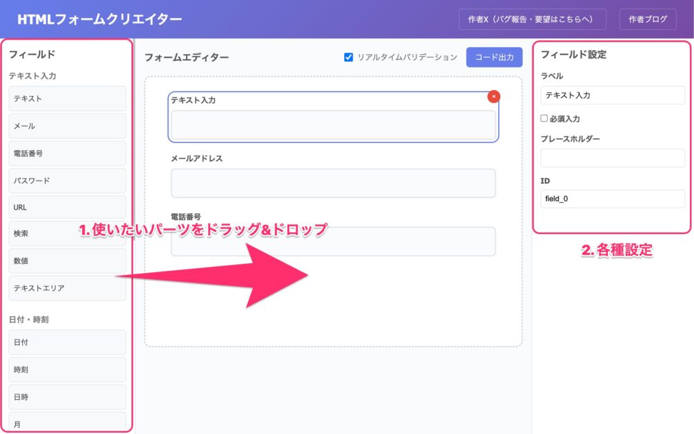Select the テキスト field part
This screenshot has height=434, width=694.
pyautogui.click(x=67, y=99)
